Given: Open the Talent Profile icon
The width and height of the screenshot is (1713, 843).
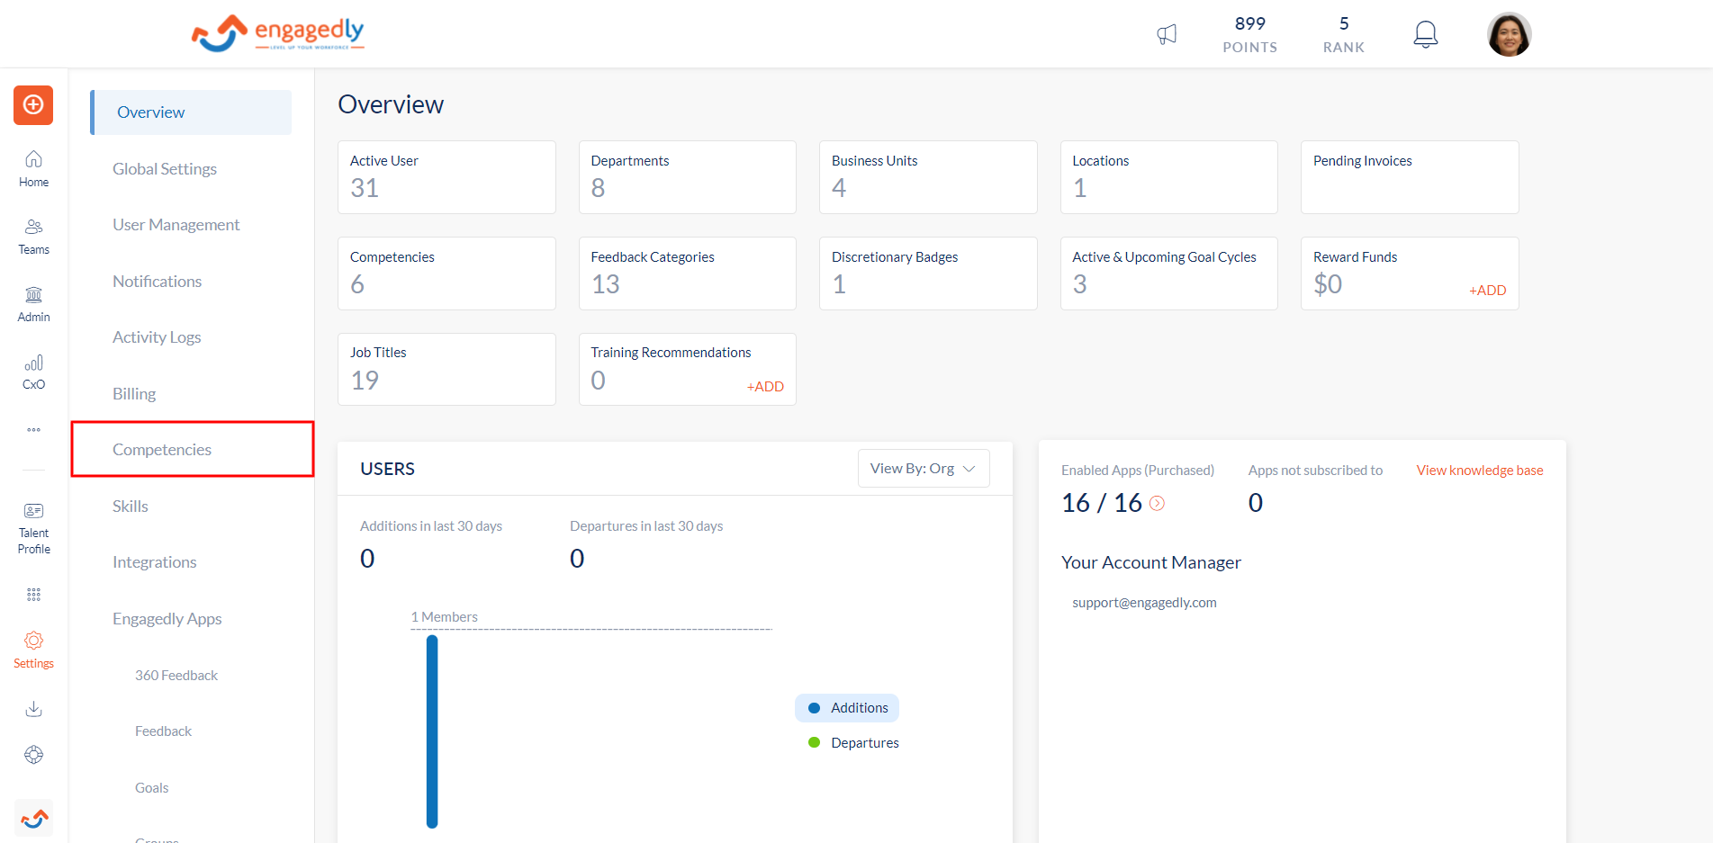Looking at the screenshot, I should (x=33, y=529).
